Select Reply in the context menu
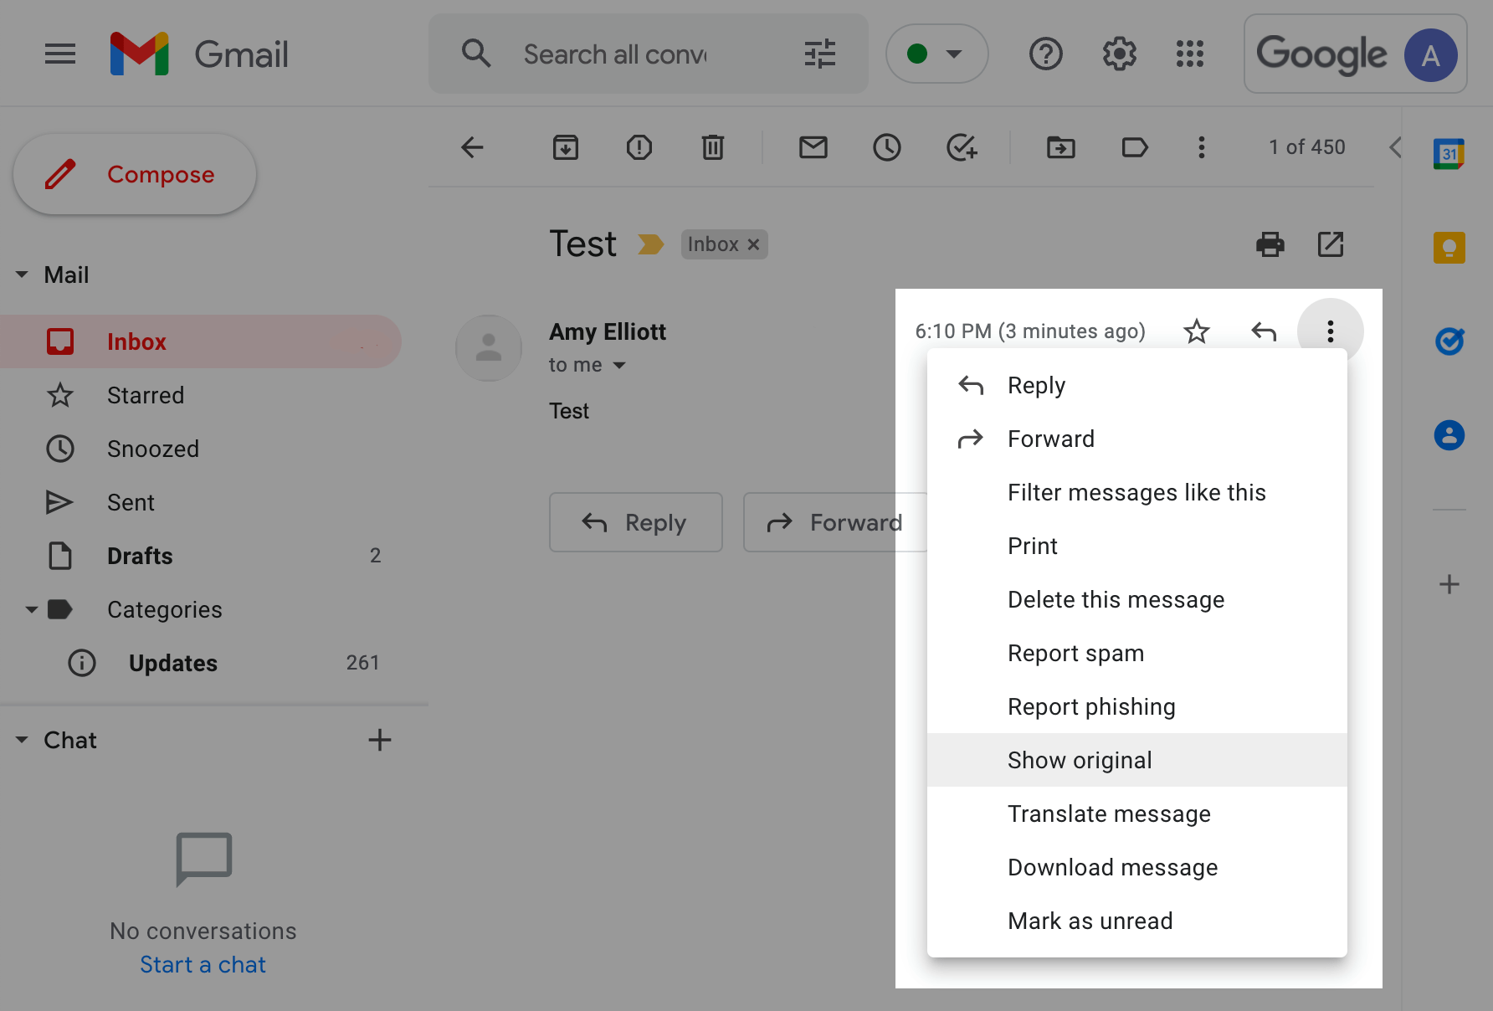This screenshot has width=1493, height=1011. click(1136, 385)
